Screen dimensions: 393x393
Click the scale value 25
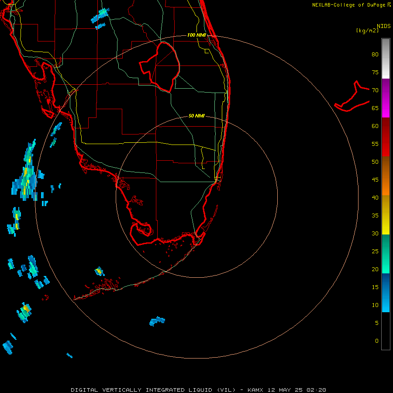[375, 251]
